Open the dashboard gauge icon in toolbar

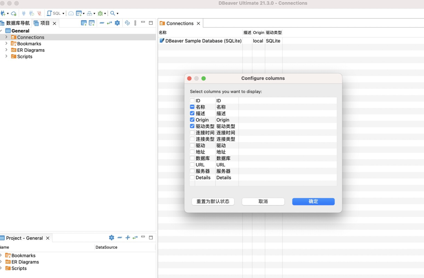click(x=71, y=13)
